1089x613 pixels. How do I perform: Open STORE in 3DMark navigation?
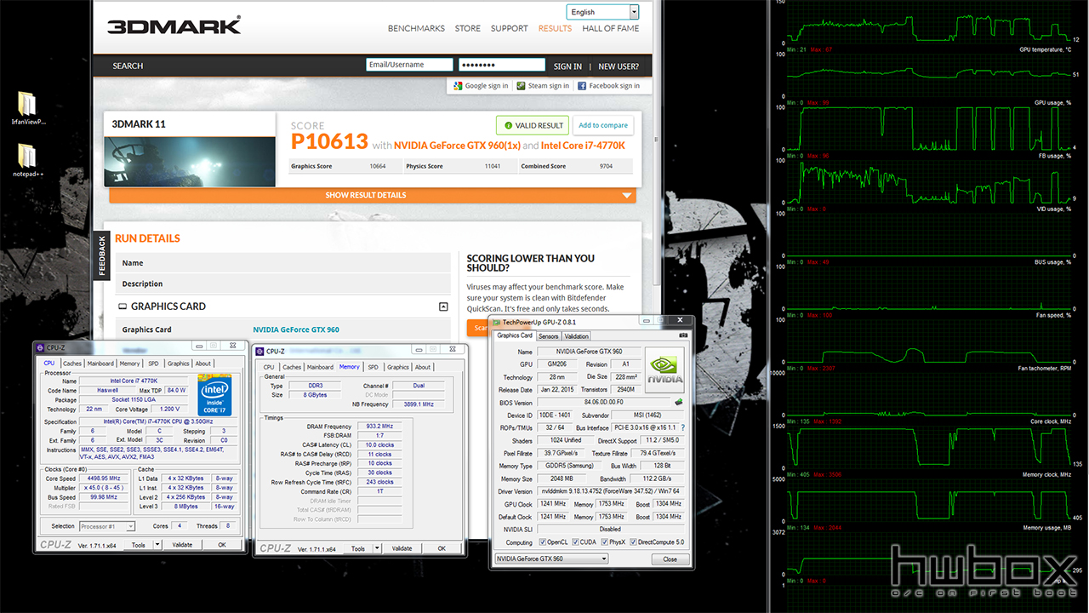[468, 28]
